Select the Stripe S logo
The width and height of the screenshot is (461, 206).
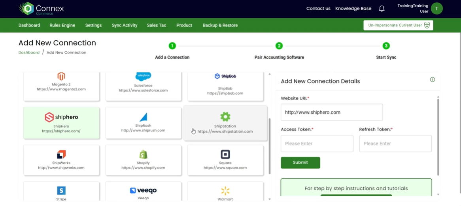pyautogui.click(x=61, y=191)
